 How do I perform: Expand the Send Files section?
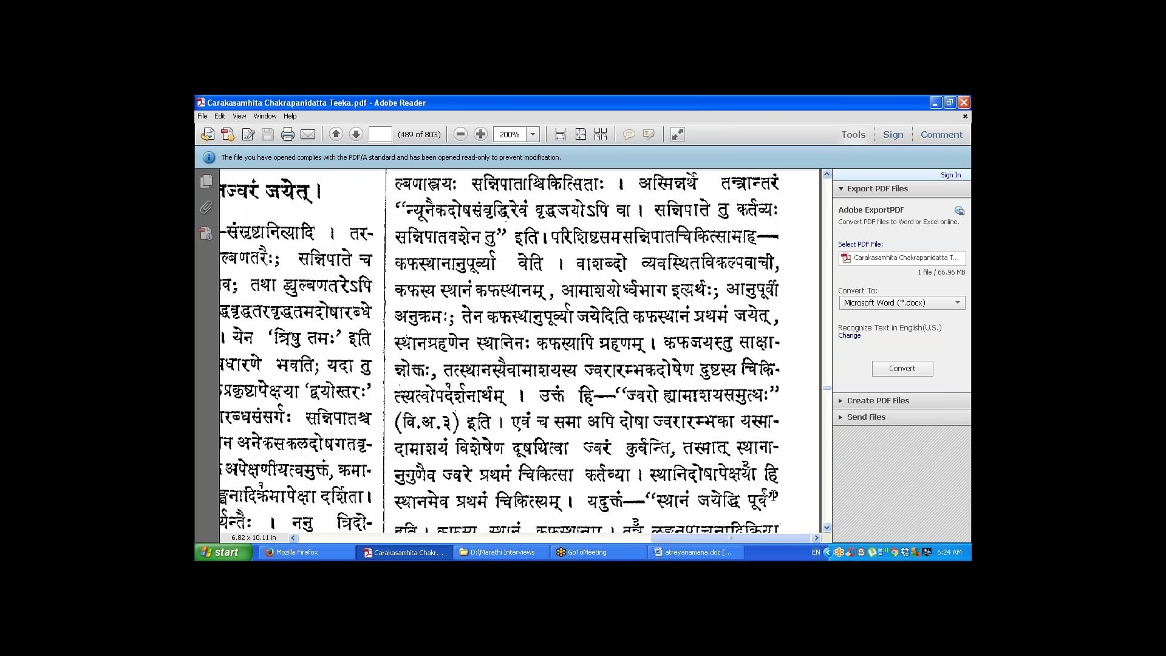pos(866,417)
